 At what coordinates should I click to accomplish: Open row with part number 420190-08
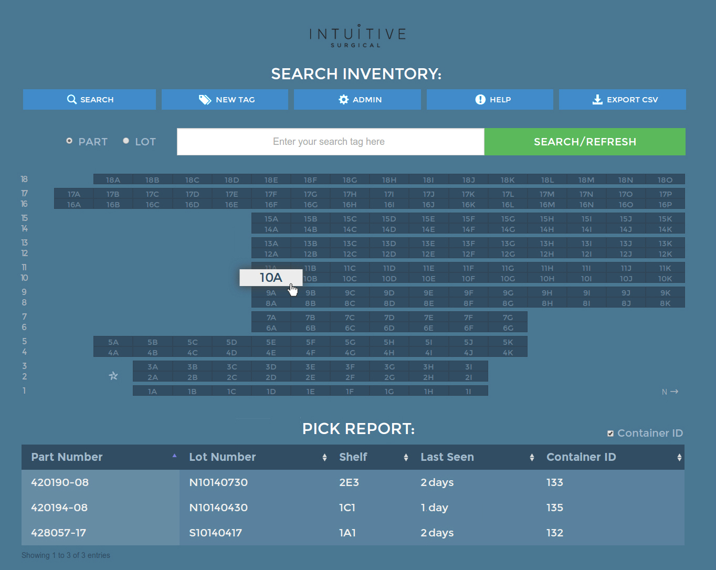[60, 482]
